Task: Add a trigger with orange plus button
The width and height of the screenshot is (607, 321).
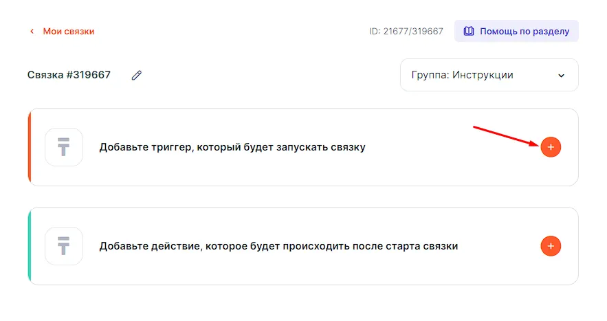Action: coord(551,147)
